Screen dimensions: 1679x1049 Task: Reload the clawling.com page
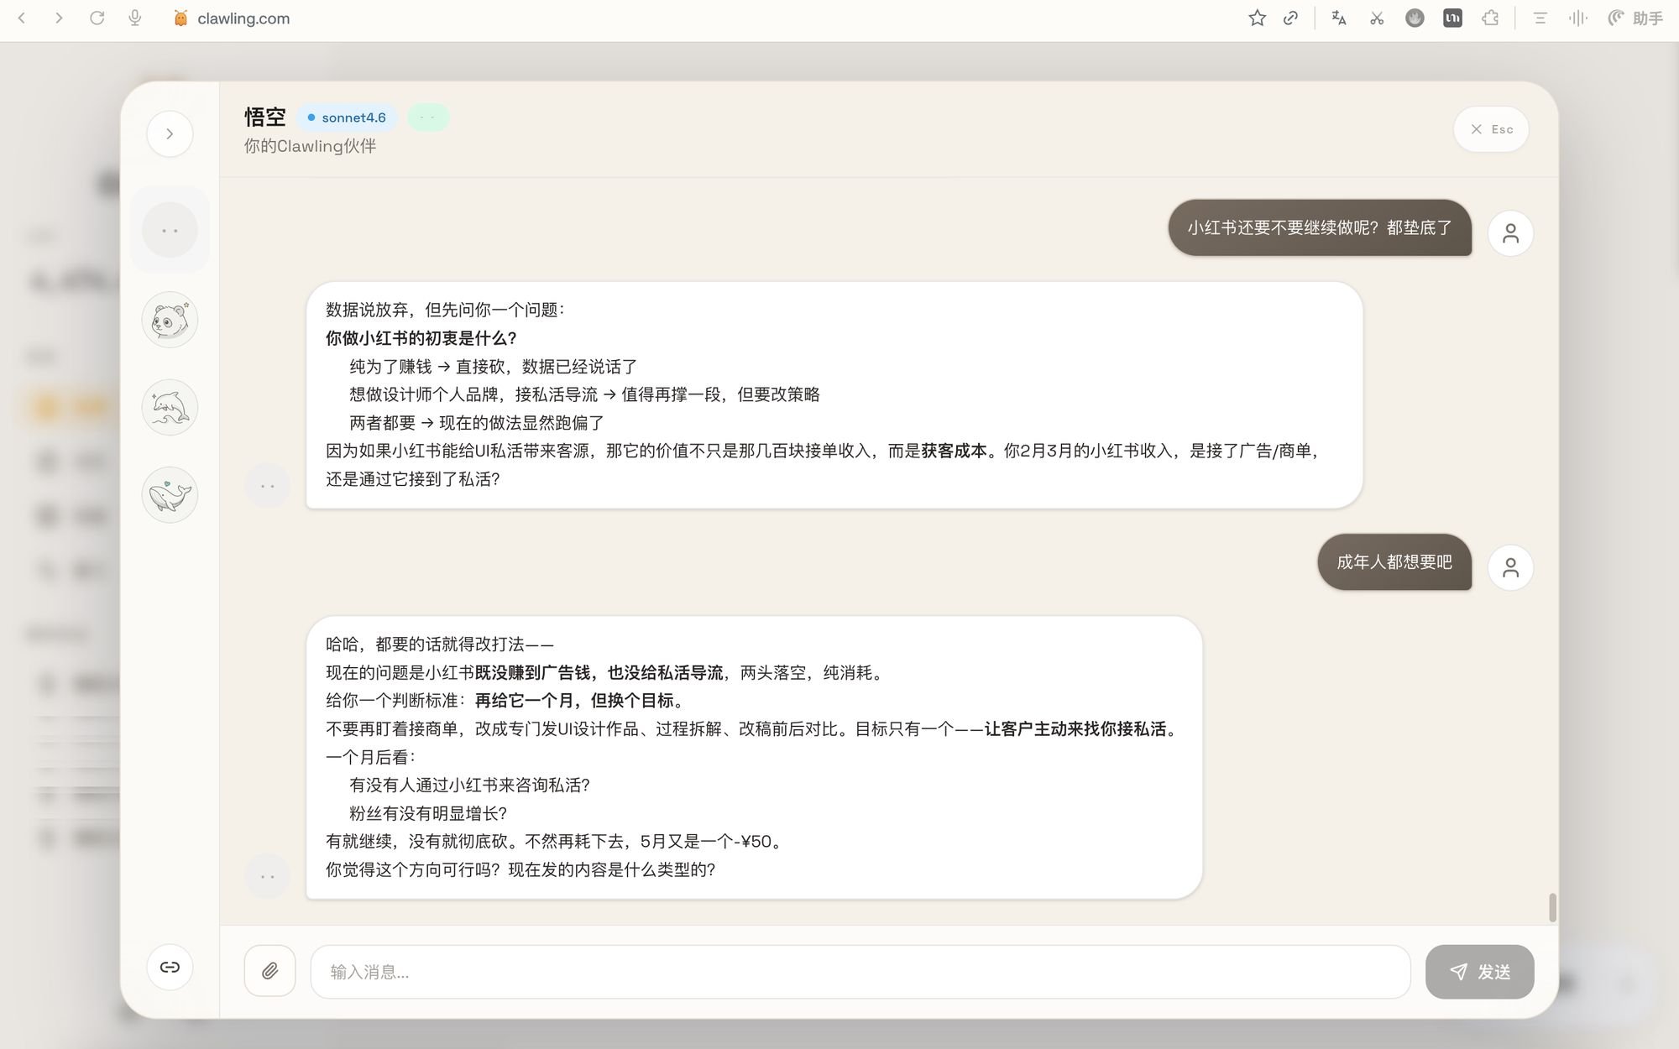[97, 18]
